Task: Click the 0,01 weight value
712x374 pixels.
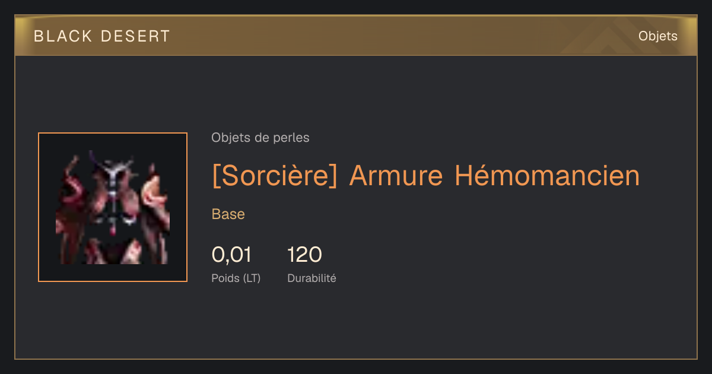Action: click(x=231, y=255)
